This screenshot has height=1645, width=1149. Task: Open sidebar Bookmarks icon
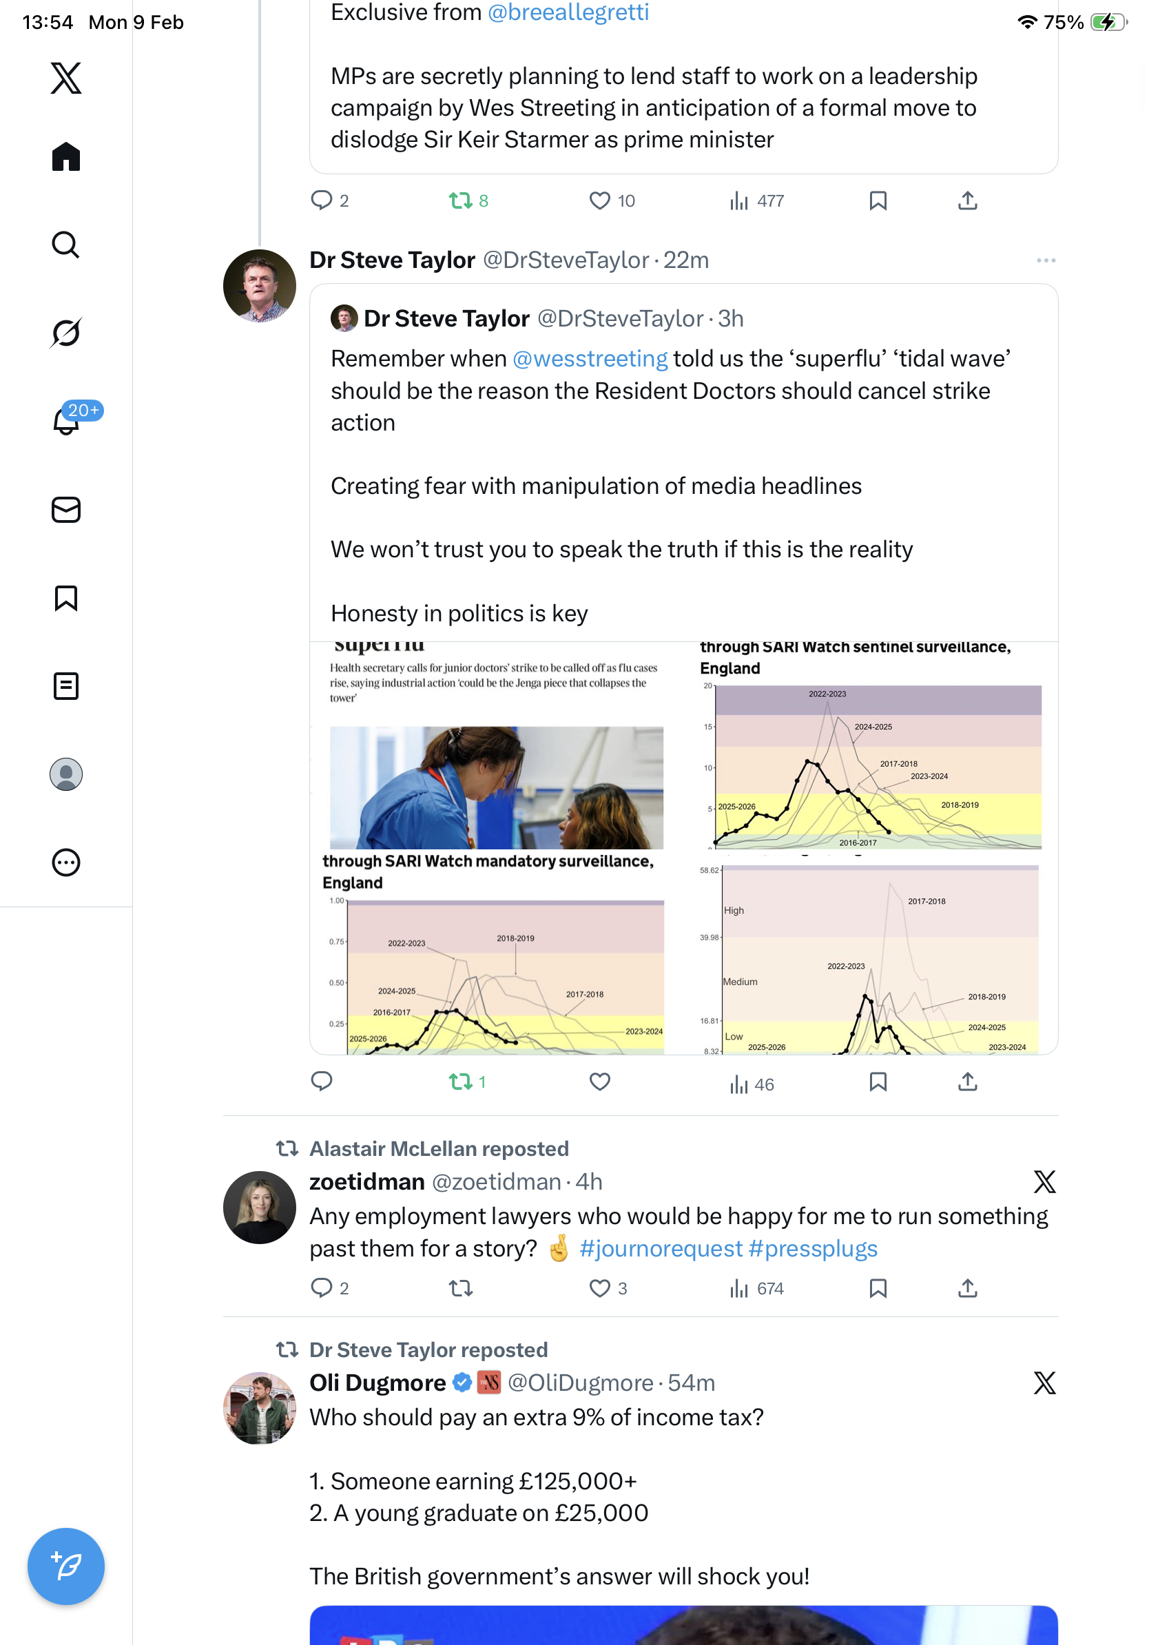[x=66, y=597]
